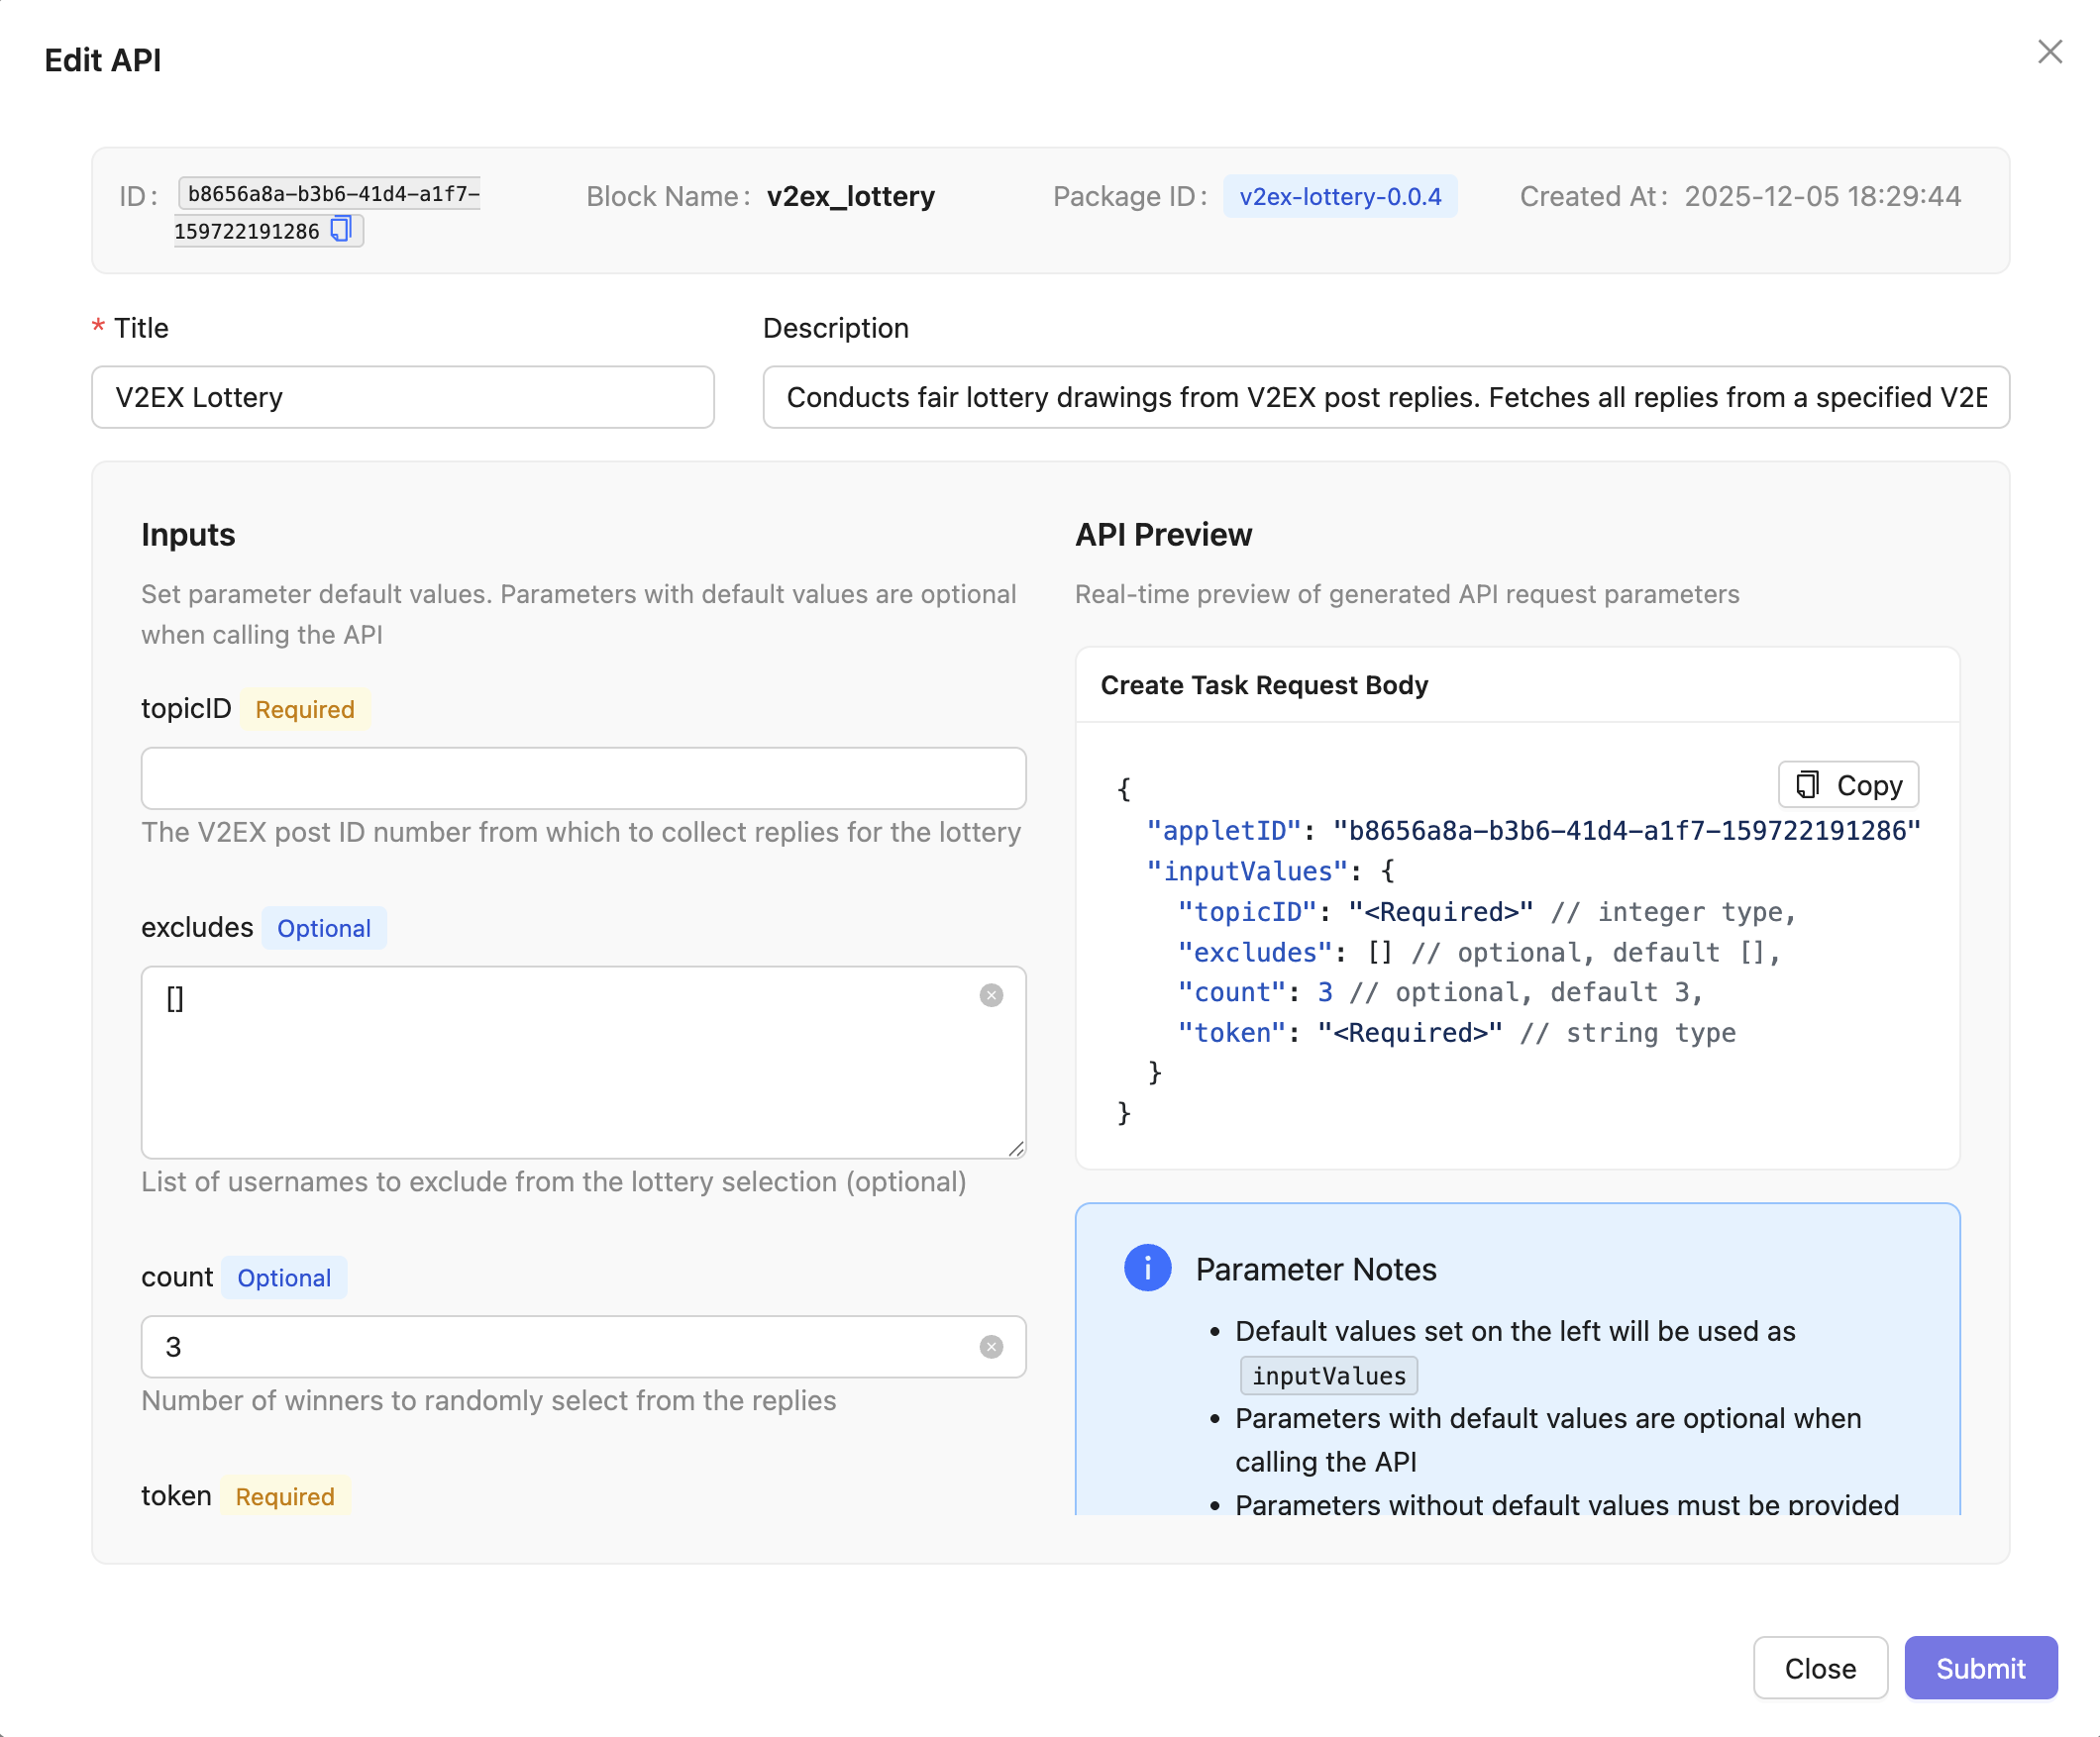Click the Required badge next to topicID
Viewport: 2100px width, 1737px height.
click(x=305, y=709)
